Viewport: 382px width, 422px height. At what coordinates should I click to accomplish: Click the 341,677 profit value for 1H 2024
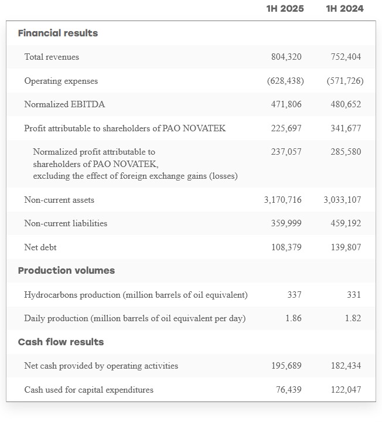pos(346,128)
